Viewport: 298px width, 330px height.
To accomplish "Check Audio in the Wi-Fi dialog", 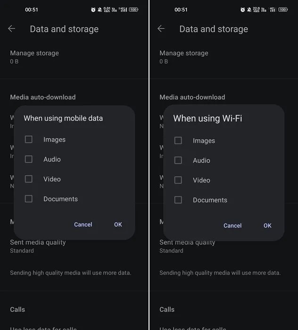I will point(178,160).
